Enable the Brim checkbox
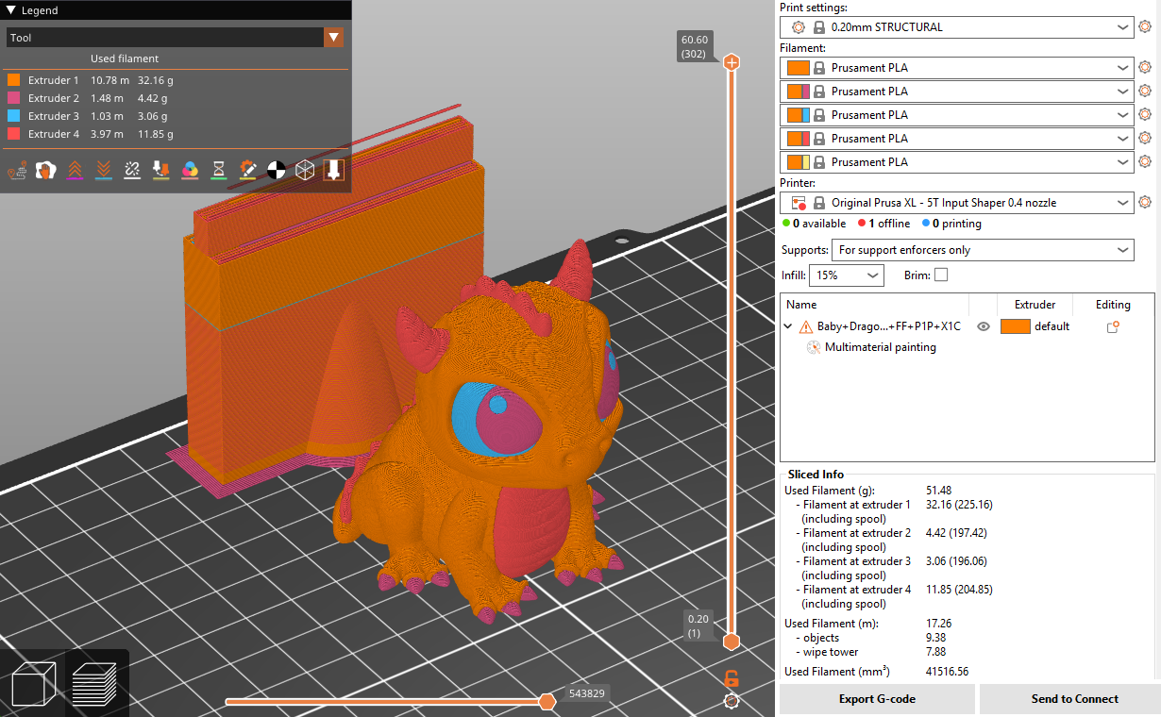This screenshot has height=717, width=1161. pos(940,275)
